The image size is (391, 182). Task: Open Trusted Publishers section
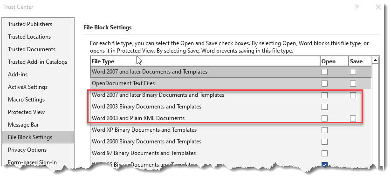(38, 24)
